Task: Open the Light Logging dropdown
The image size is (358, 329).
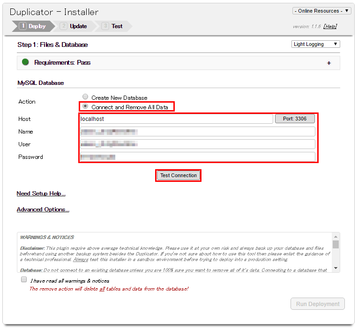Action: pyautogui.click(x=315, y=44)
